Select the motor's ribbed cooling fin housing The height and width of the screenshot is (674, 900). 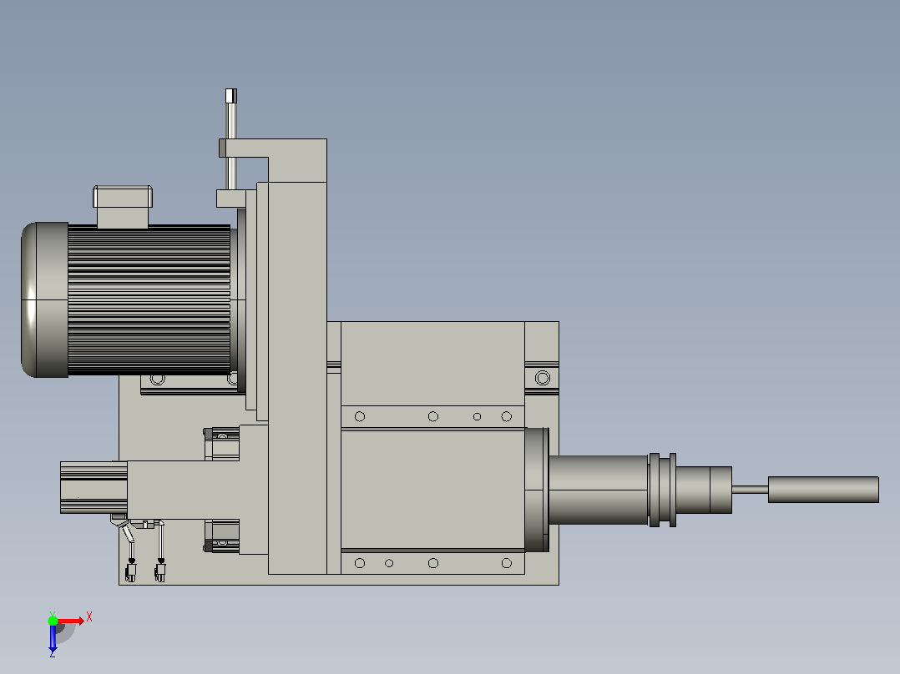click(149, 300)
